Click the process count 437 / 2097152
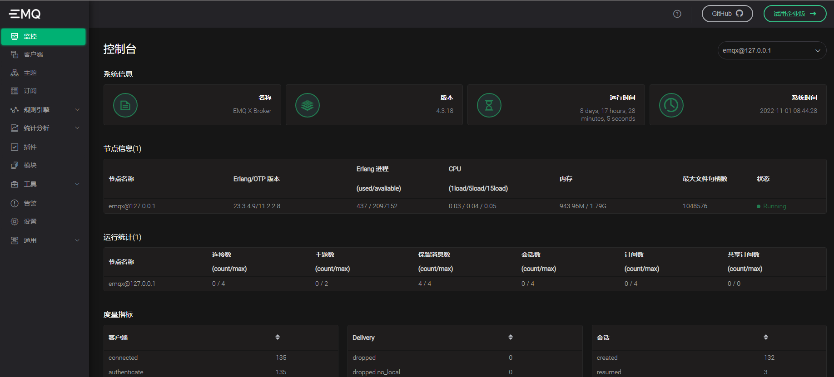 377,206
